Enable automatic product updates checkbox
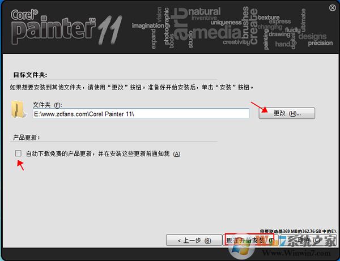 (18, 153)
